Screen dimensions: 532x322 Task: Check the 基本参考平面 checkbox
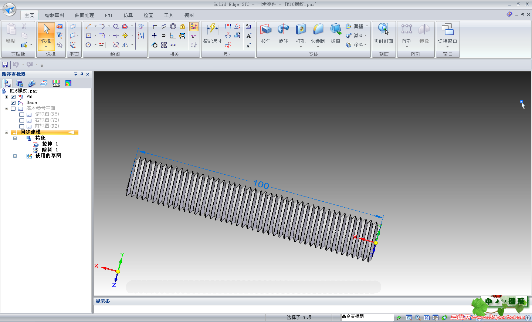[x=13, y=108]
